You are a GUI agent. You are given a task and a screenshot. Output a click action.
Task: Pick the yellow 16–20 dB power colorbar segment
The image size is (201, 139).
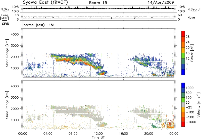(183, 50)
